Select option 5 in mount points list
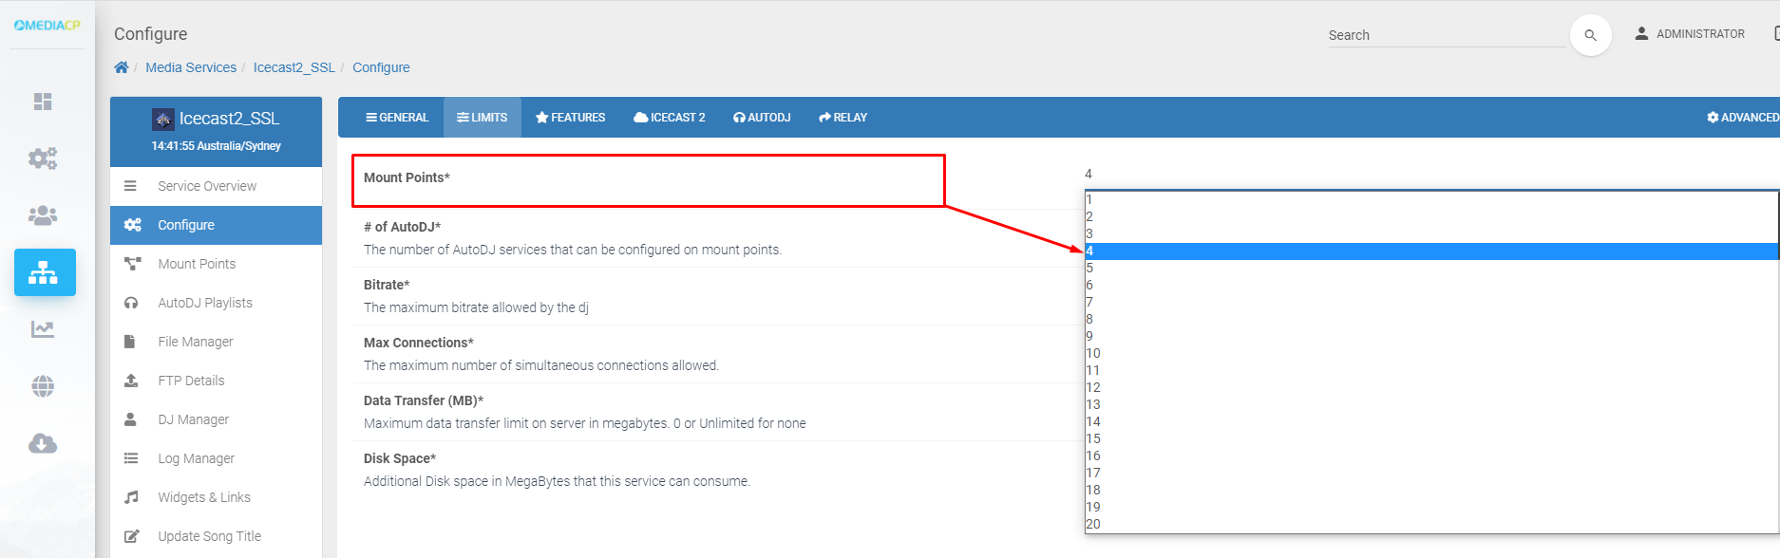This screenshot has height=558, width=1780. pos(1431,268)
